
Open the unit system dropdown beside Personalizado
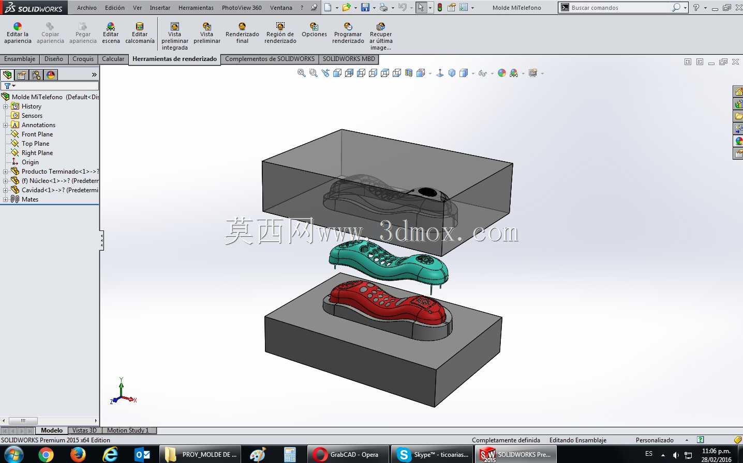[687, 440]
